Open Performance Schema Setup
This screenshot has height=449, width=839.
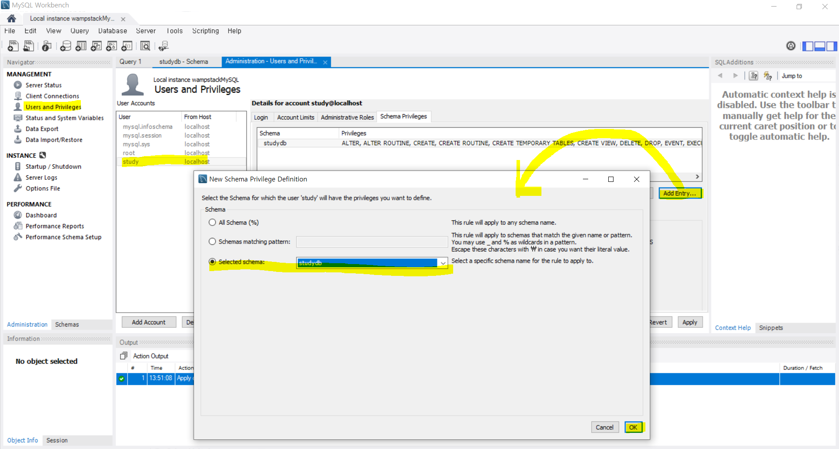63,237
